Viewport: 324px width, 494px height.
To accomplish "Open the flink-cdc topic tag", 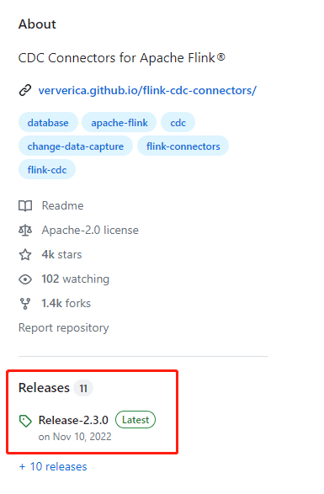I will click(47, 170).
